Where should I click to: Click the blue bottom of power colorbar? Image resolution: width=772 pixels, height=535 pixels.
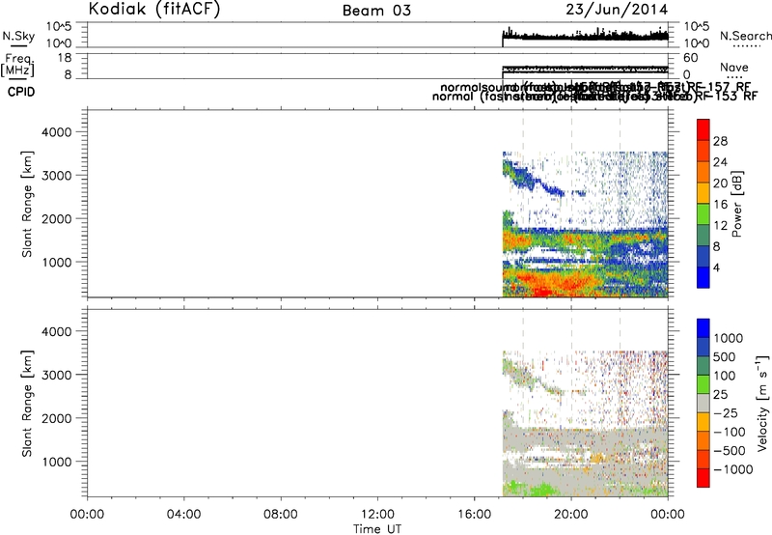pyautogui.click(x=703, y=277)
